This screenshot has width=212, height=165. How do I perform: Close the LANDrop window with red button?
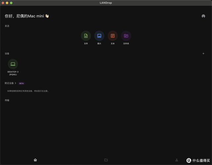click(x=3, y=3)
